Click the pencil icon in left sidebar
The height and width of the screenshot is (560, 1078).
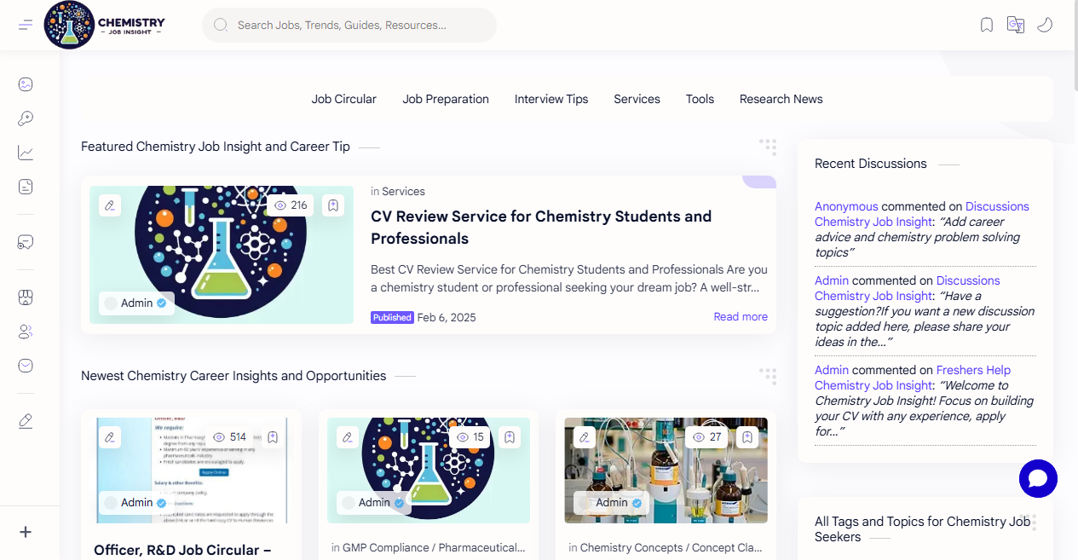pos(26,421)
